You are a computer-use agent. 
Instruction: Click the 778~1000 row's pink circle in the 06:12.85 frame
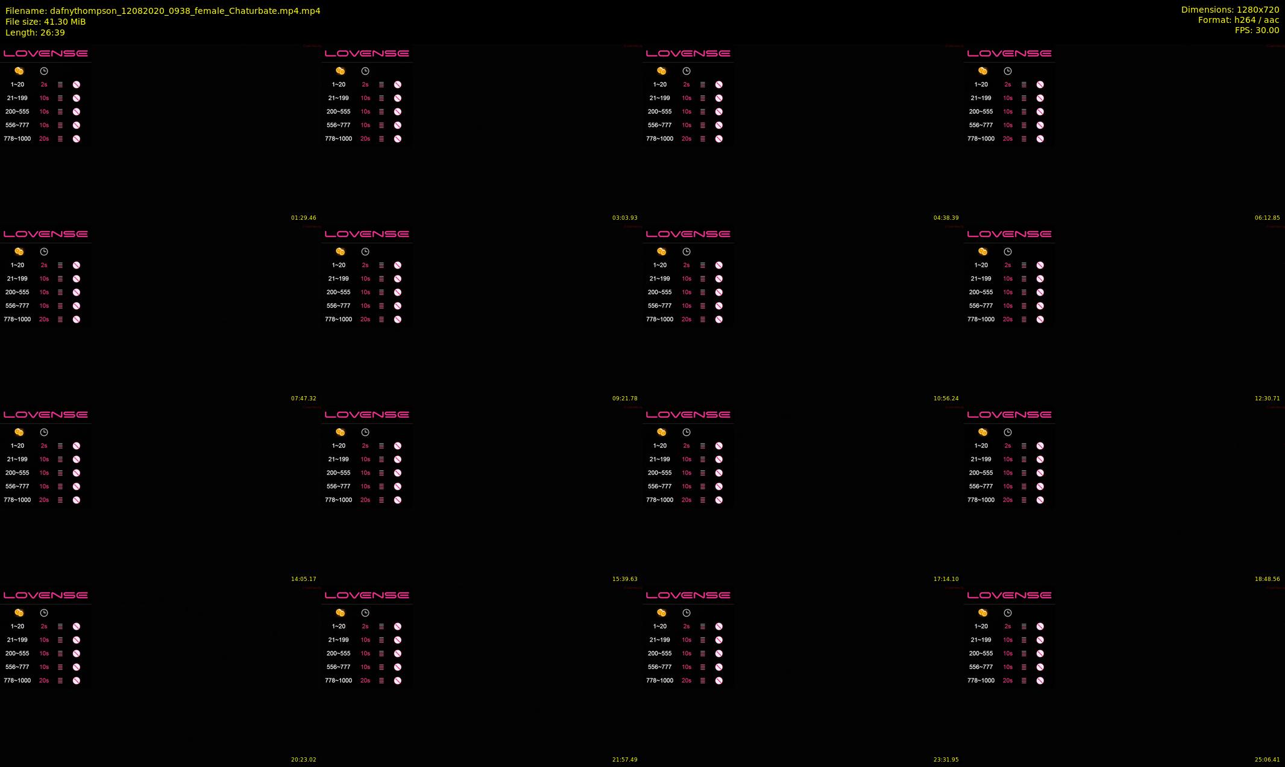pos(1040,139)
